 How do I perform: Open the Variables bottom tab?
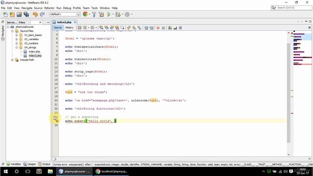point(14,164)
